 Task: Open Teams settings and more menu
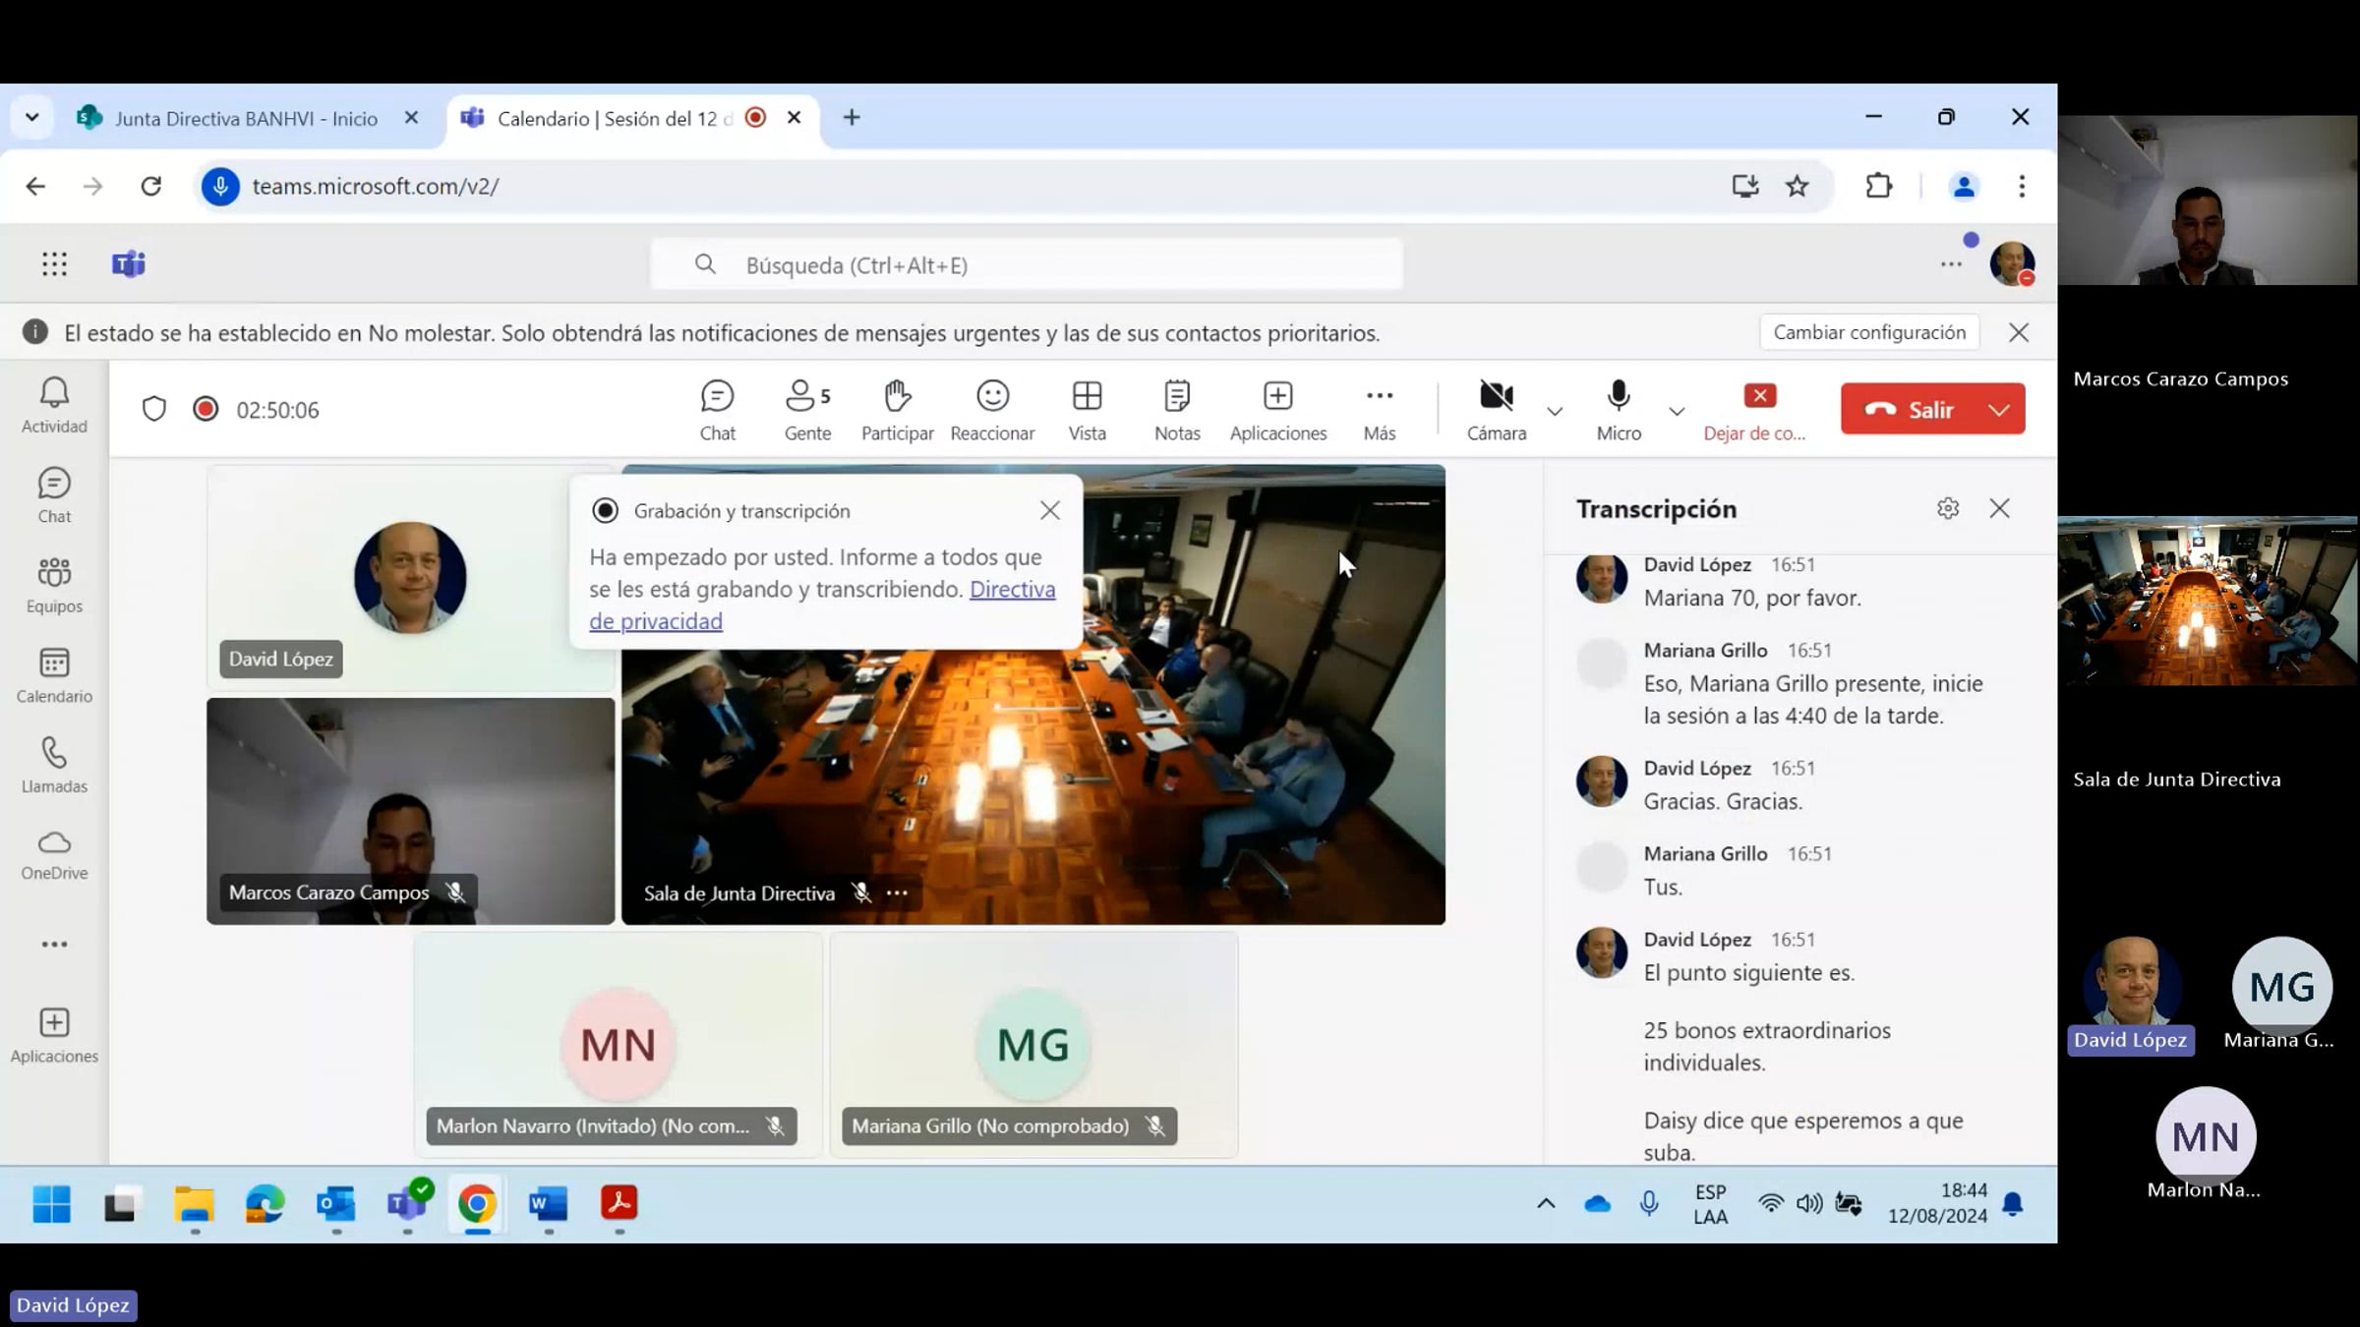(x=1952, y=263)
